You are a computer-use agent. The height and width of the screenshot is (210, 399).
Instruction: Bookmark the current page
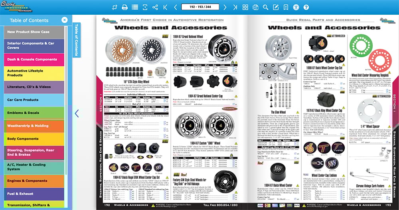click(286, 7)
